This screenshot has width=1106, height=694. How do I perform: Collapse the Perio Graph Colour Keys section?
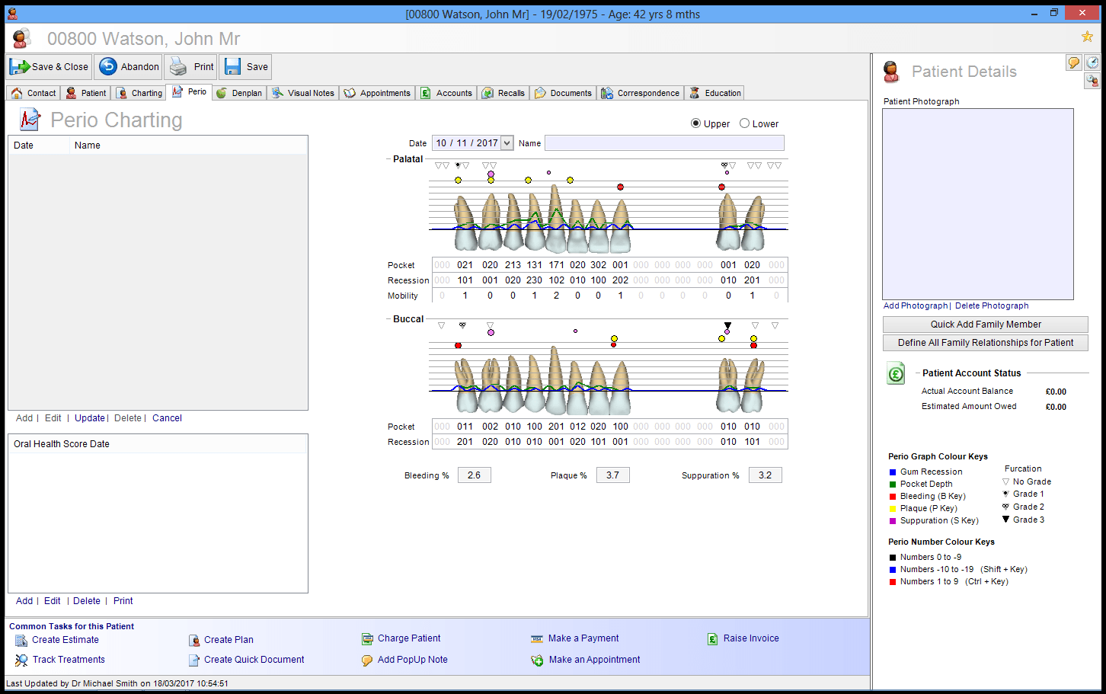coord(938,456)
